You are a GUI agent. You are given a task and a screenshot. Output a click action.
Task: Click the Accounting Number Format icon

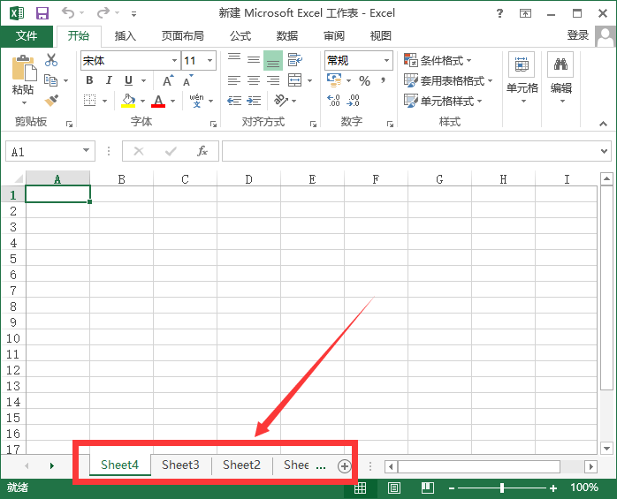(x=334, y=80)
